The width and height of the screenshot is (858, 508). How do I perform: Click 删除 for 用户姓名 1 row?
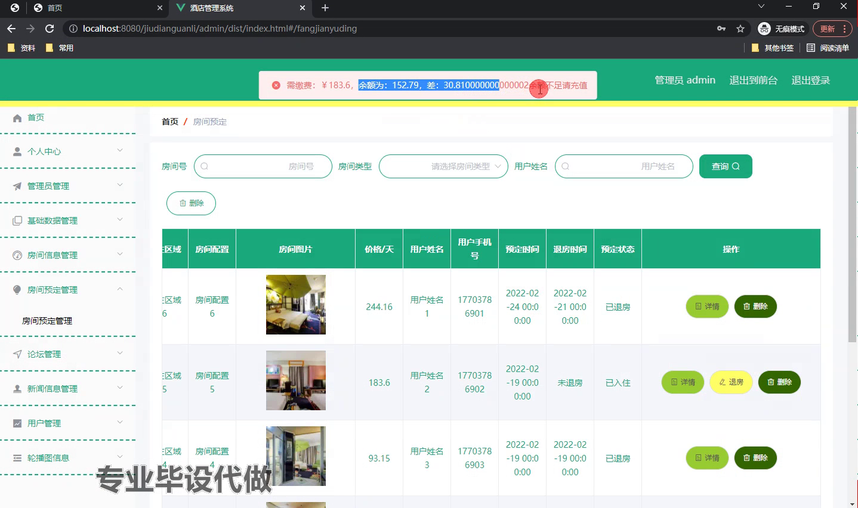point(755,306)
